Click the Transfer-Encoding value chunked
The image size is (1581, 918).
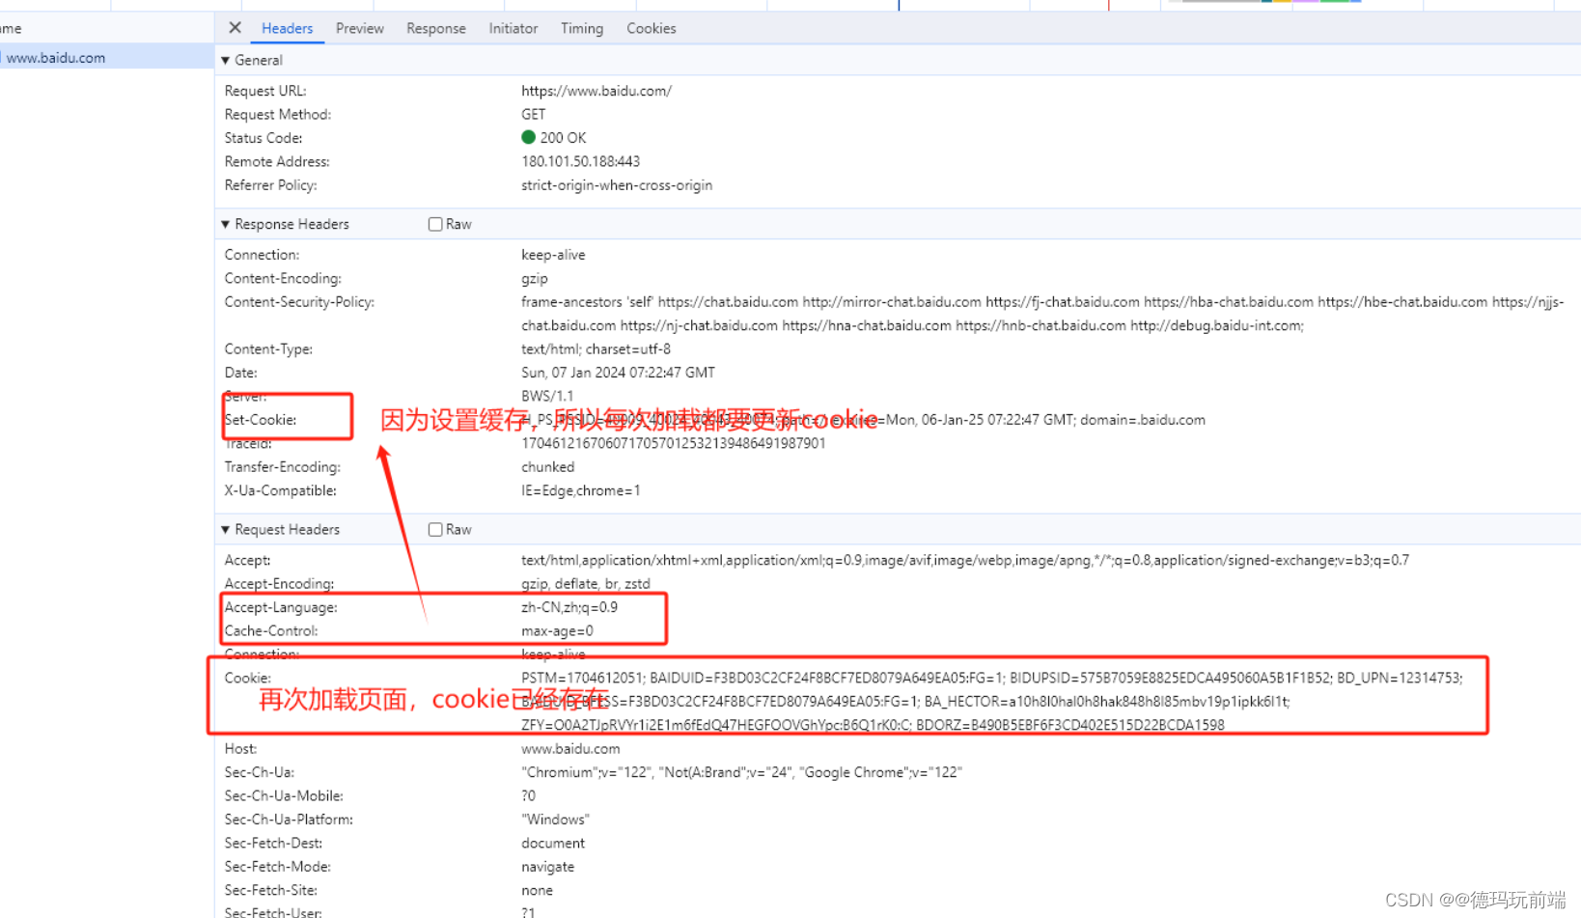point(548,467)
